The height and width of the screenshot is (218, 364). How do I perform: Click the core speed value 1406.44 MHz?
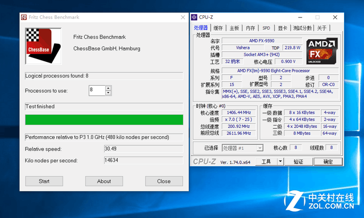[239, 112]
